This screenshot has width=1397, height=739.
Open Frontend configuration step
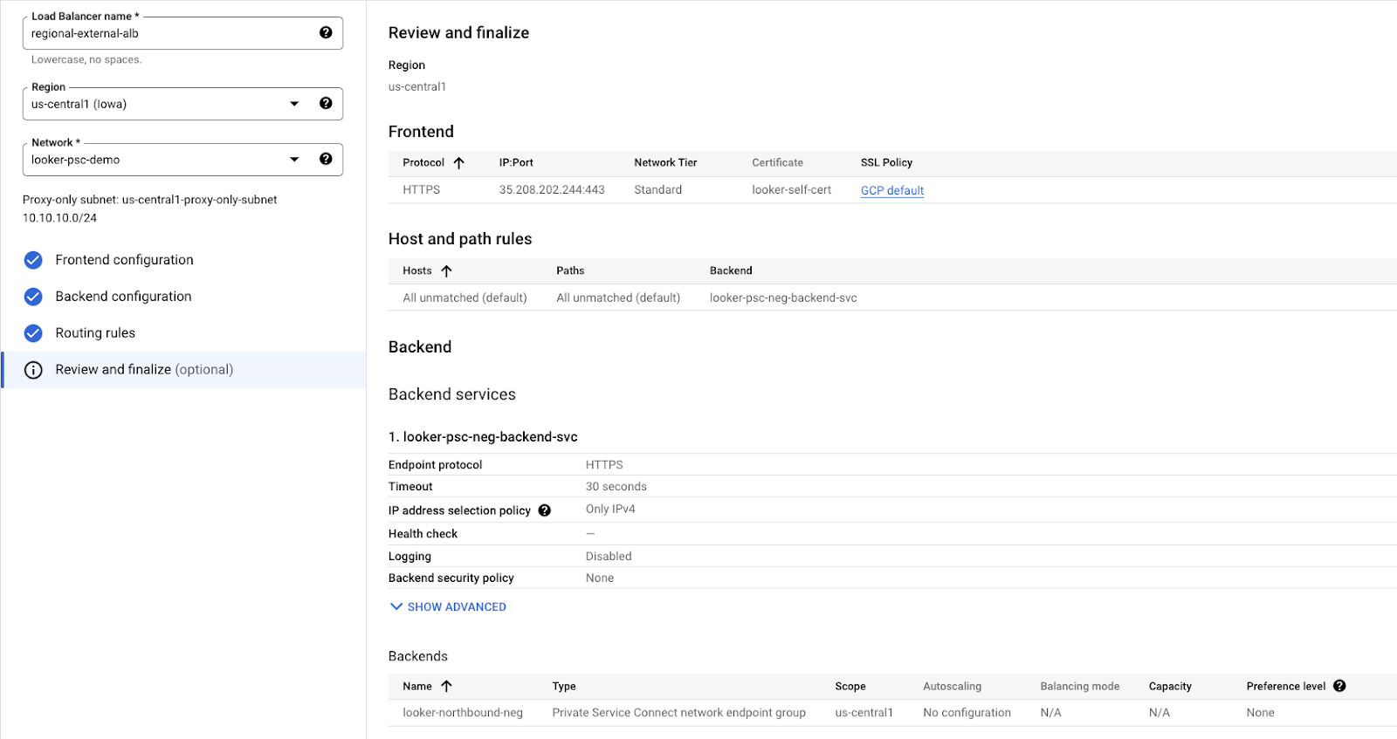pyautogui.click(x=124, y=260)
